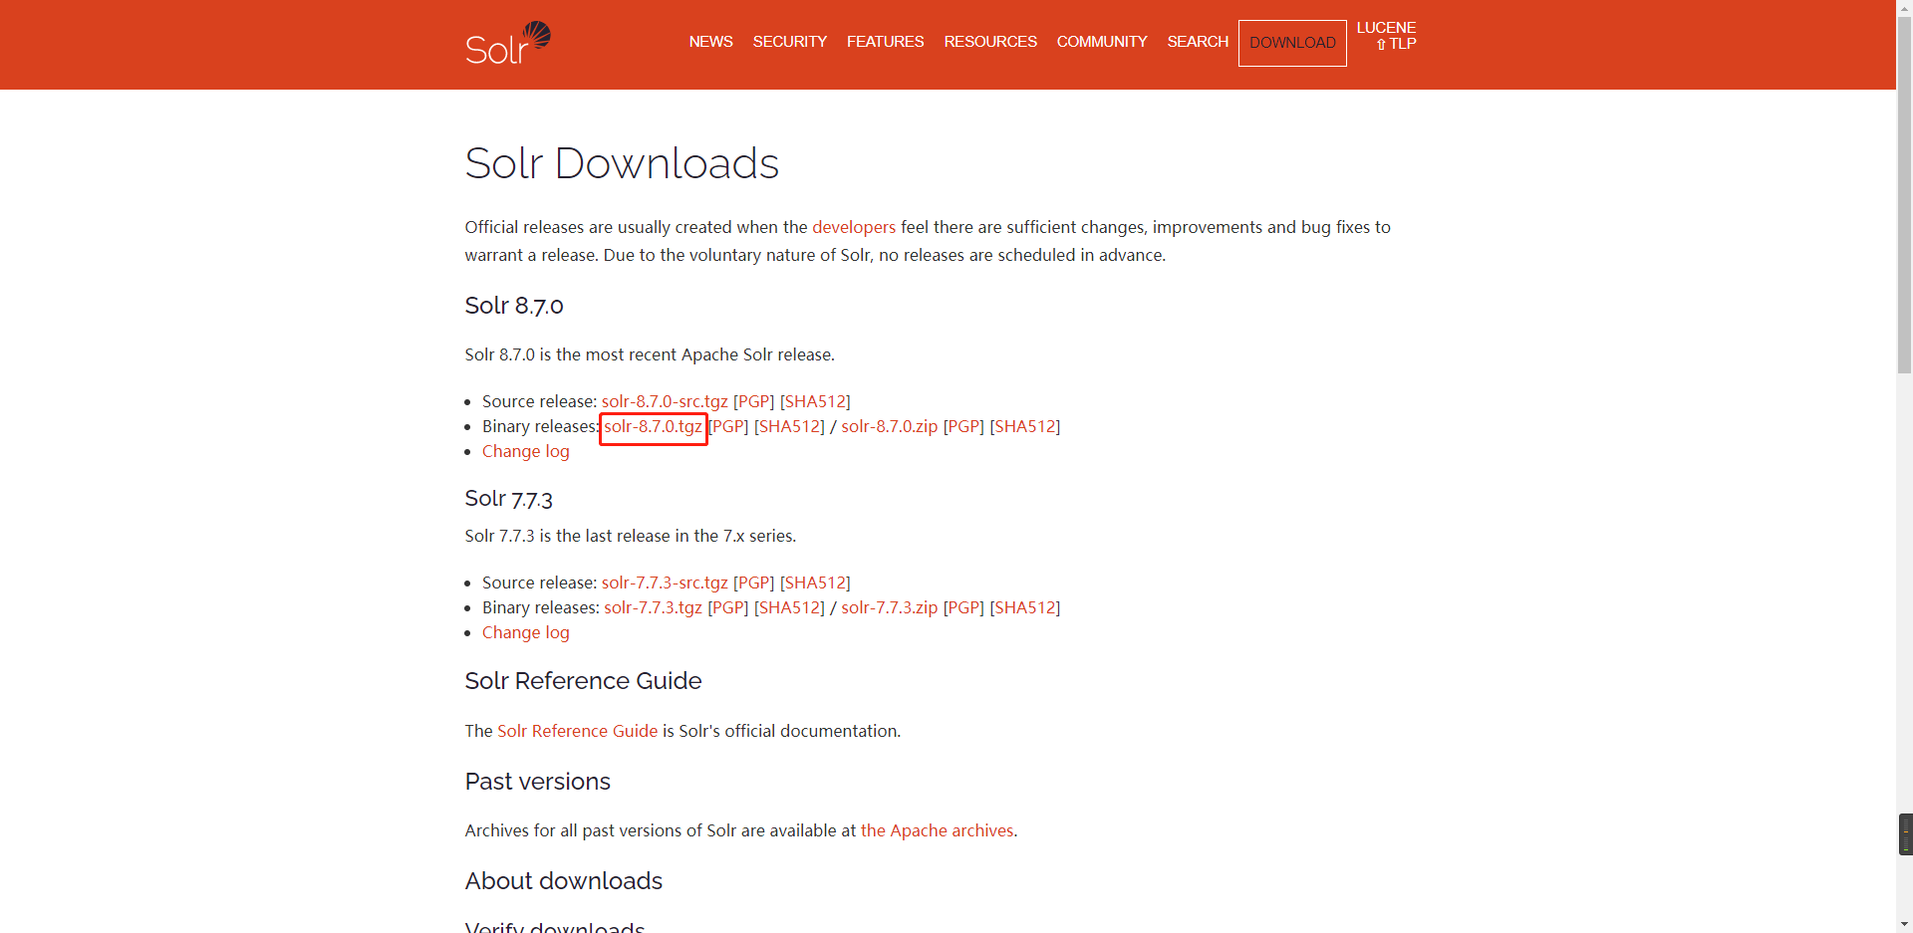
Task: Open the RESOURCES menu item
Action: pyautogui.click(x=990, y=42)
